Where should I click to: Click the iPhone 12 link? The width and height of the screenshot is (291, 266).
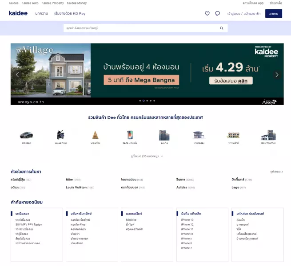pyautogui.click(x=187, y=224)
